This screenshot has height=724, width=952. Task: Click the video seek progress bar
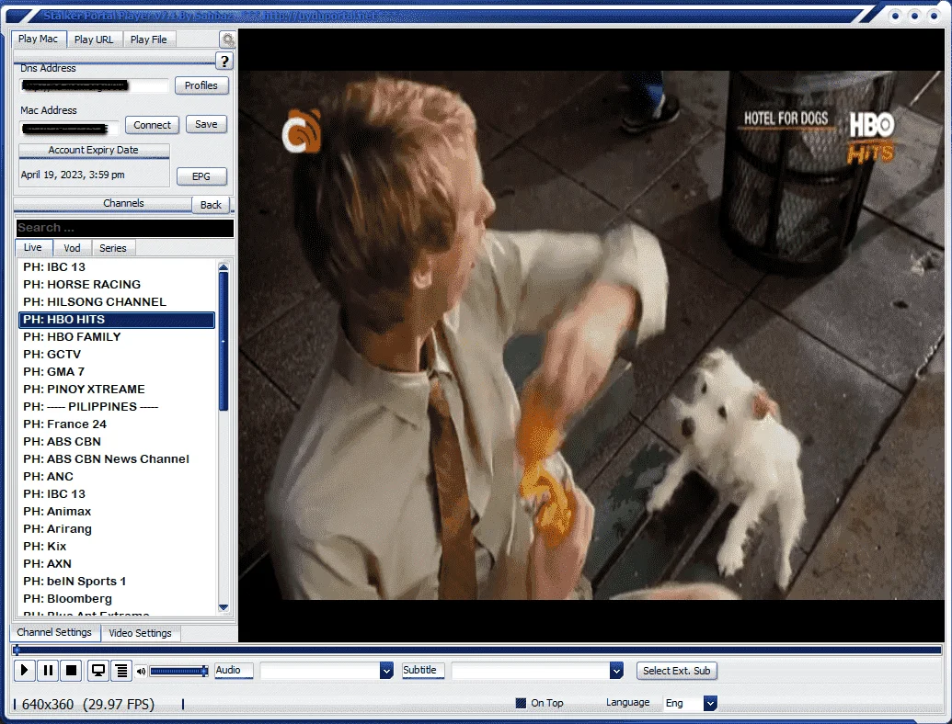tap(476, 650)
